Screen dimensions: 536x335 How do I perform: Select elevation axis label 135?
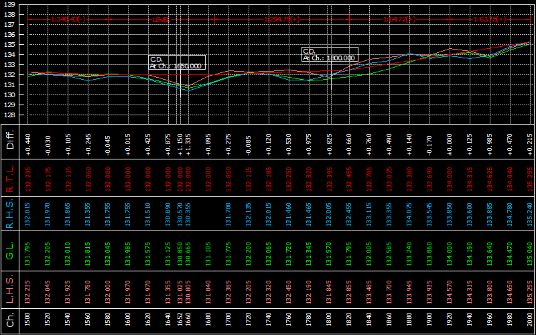coord(11,45)
